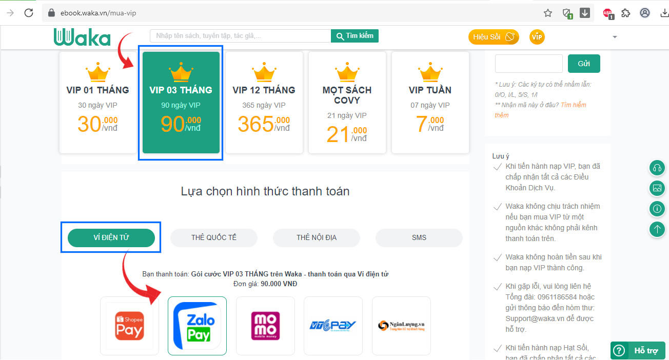This screenshot has height=360, width=669.
Task: Toggle the Hiệu Sồi button
Action: pos(493,37)
